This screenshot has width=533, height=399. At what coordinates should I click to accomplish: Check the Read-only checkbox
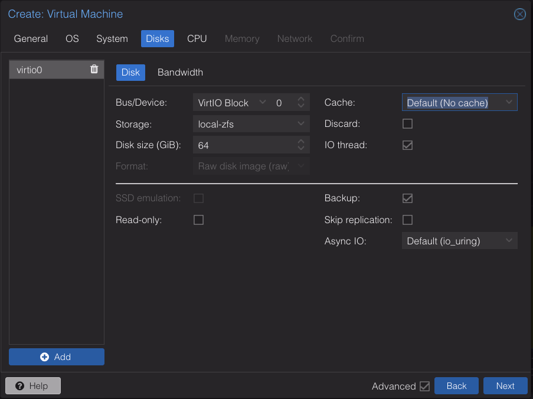[x=198, y=220]
